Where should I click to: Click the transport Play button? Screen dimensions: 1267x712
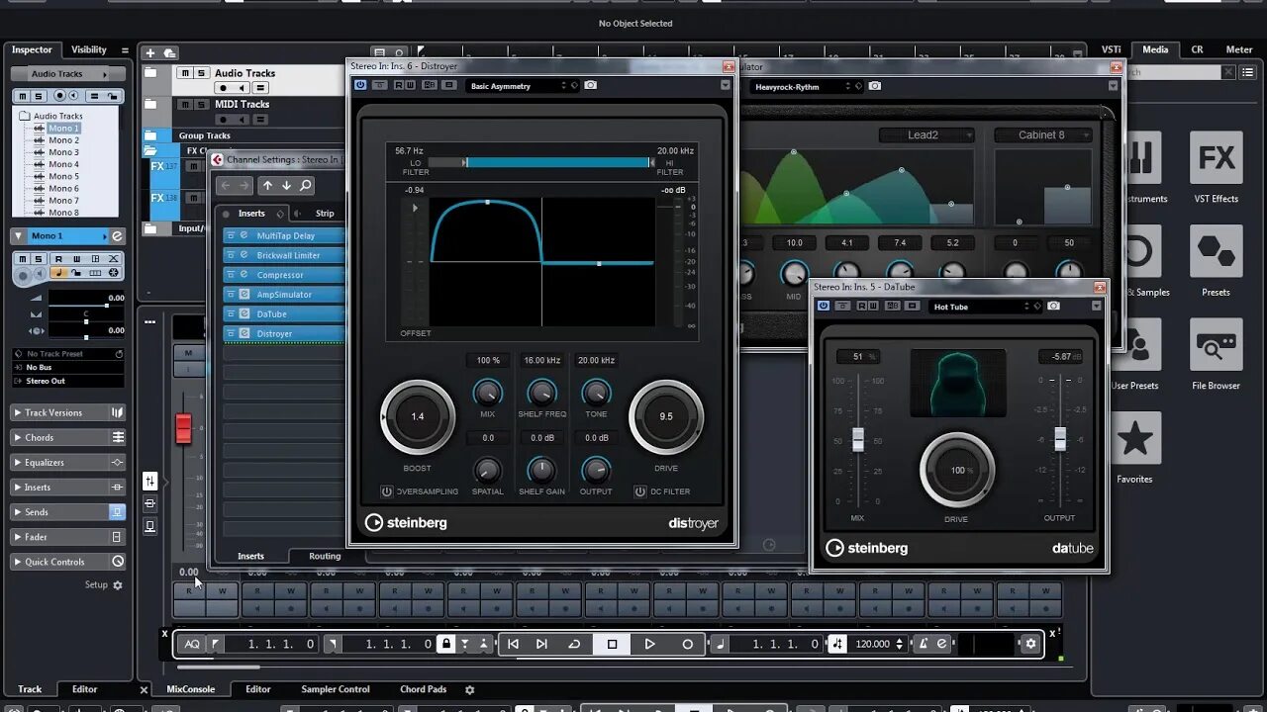pos(649,644)
